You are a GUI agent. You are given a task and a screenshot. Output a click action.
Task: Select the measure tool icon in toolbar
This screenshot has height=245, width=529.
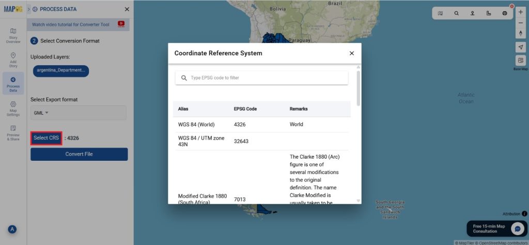(489, 13)
